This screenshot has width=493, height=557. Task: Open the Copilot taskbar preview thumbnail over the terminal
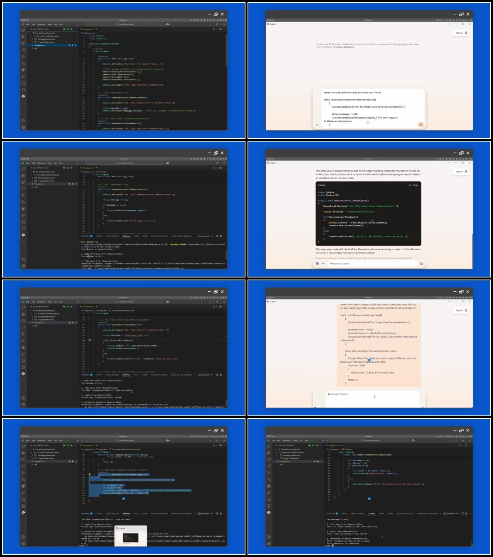(131, 536)
